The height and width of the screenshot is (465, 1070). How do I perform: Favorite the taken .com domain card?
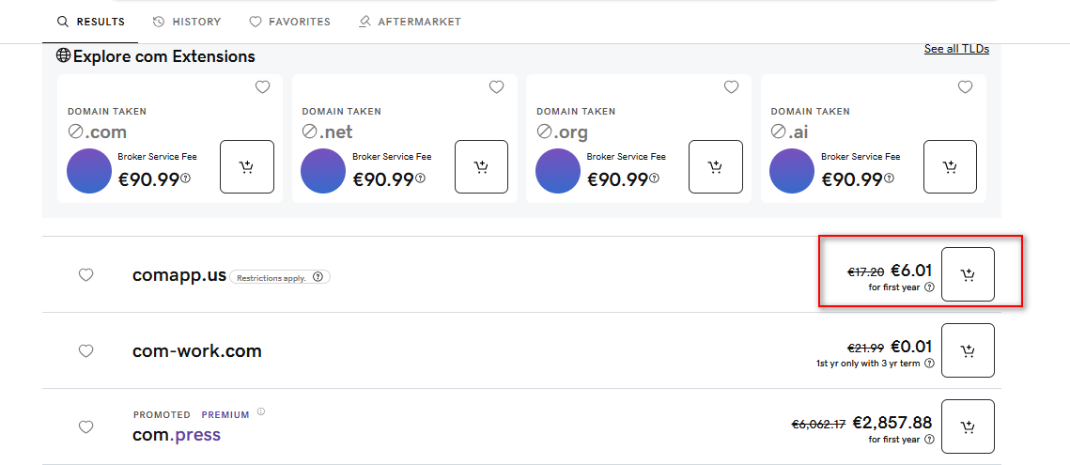coord(262,87)
